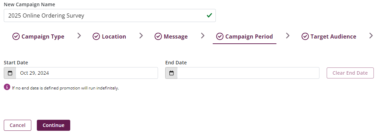Click the checkmark circle beside Campaign Period

click(219, 36)
